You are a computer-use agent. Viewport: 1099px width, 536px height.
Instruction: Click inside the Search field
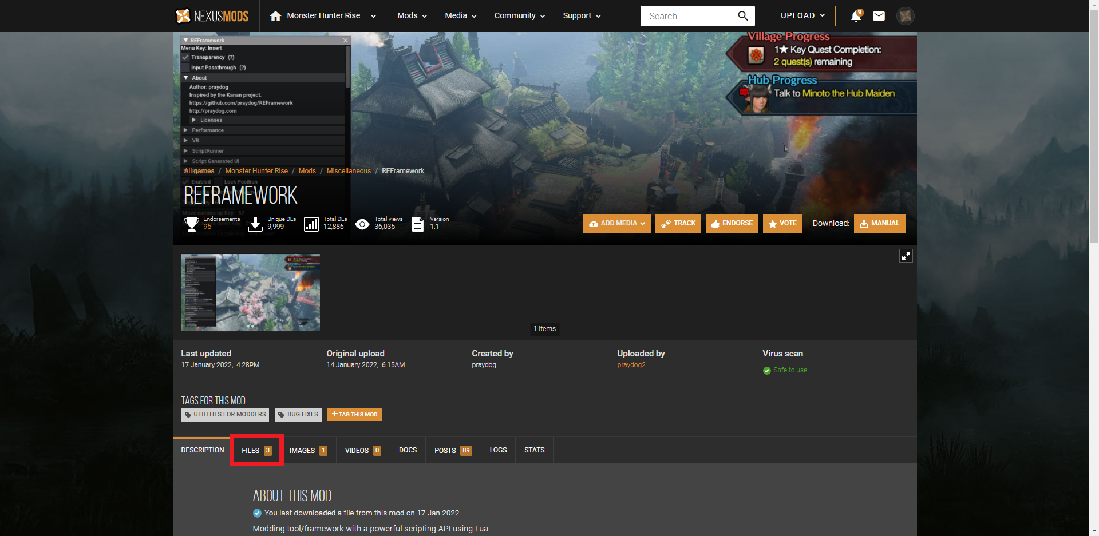click(x=689, y=16)
